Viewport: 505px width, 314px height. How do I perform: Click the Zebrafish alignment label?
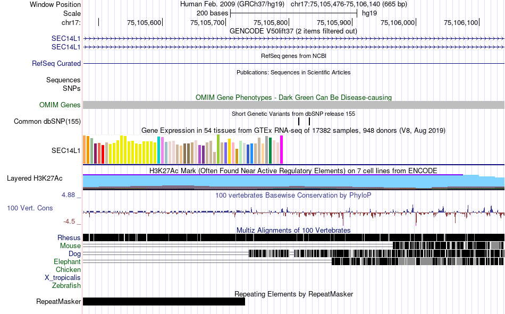66,286
